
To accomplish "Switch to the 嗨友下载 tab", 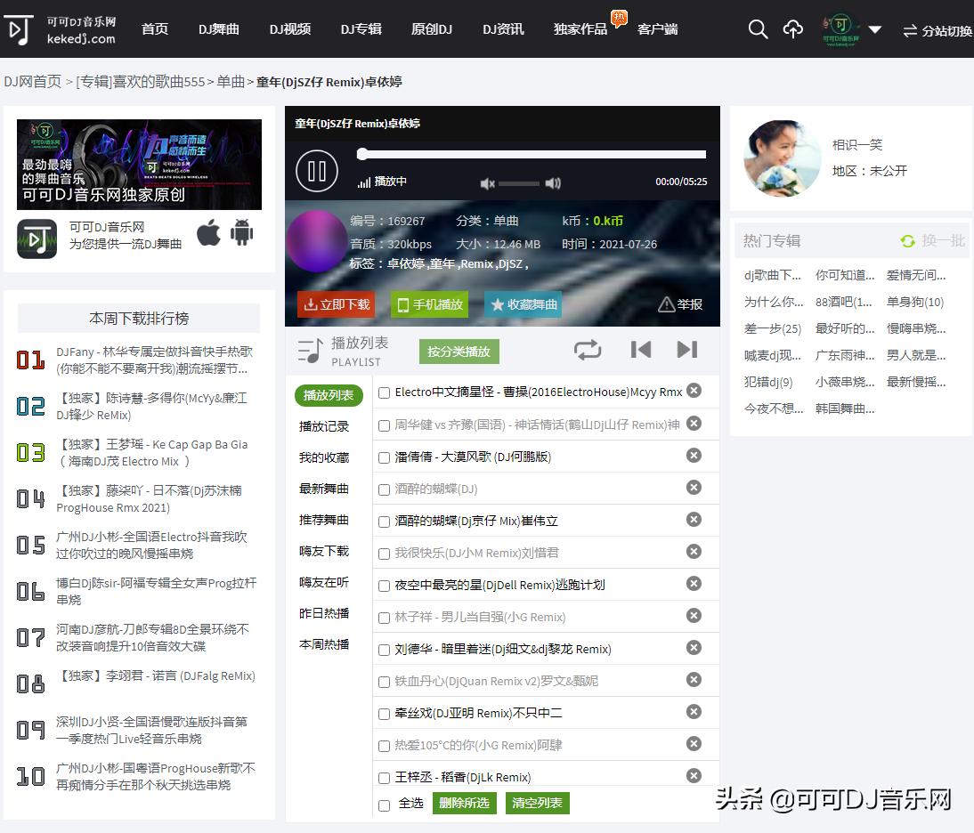I will pyautogui.click(x=324, y=551).
